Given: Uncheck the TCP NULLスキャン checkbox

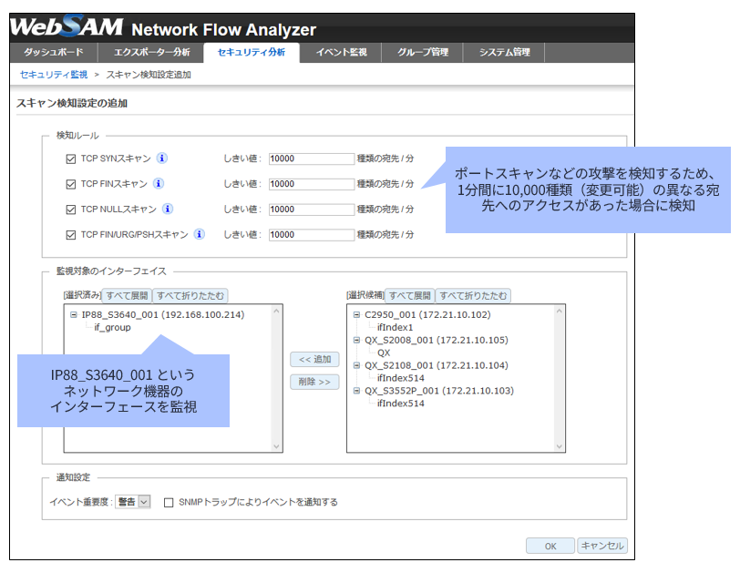Looking at the screenshot, I should (71, 210).
